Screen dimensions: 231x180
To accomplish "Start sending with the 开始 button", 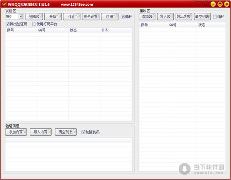I will pyautogui.click(x=53, y=17).
